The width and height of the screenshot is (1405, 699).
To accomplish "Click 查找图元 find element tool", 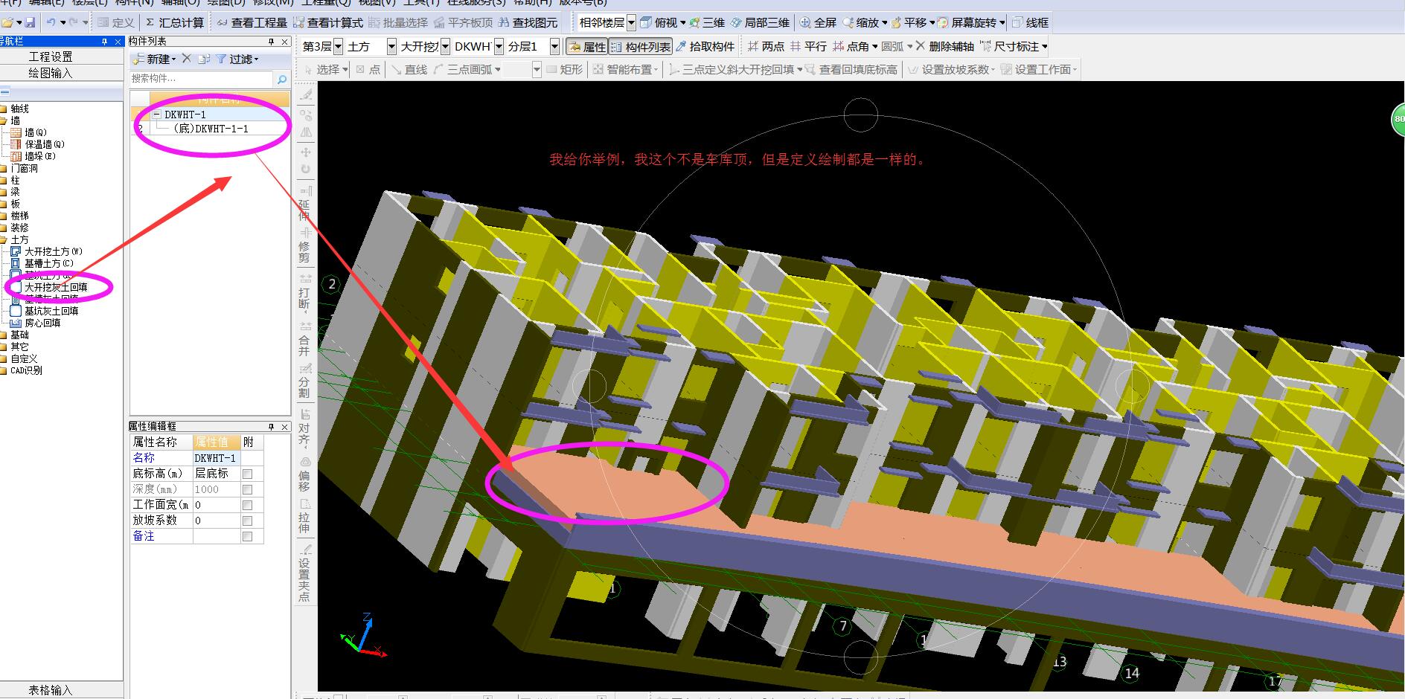I will (528, 23).
